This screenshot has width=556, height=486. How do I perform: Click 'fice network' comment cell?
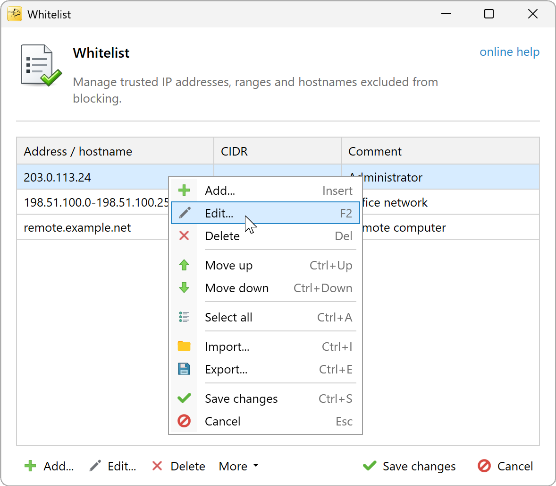(450, 202)
